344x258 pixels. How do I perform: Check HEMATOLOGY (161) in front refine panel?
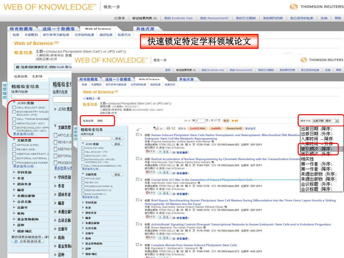83,156
